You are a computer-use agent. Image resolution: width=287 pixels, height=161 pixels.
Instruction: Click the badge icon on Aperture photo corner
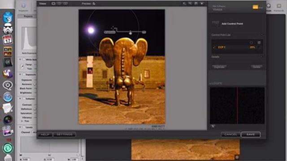coord(237,157)
